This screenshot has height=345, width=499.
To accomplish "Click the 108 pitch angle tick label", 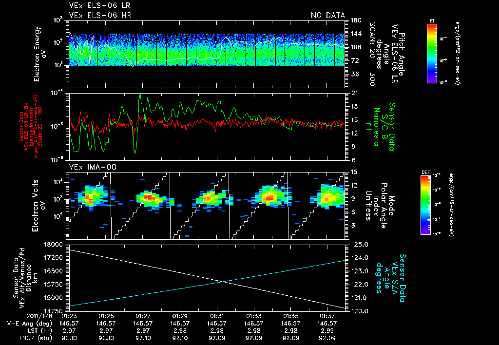I will pos(356,47).
